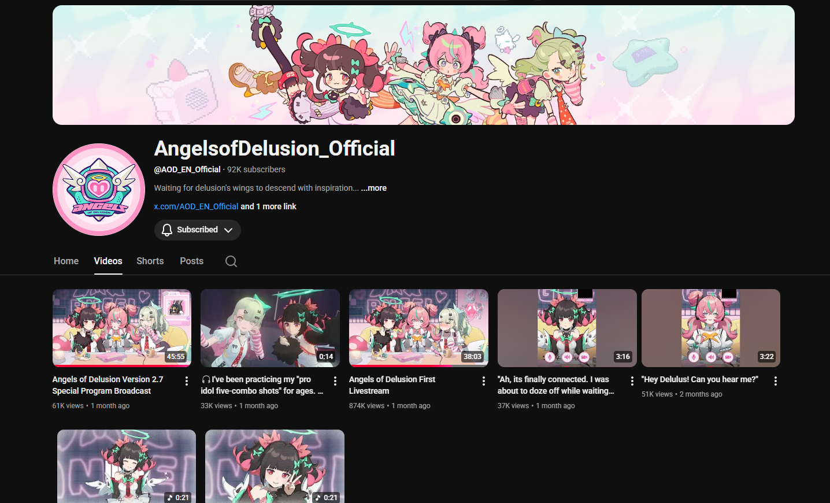The width and height of the screenshot is (830, 503).
Task: Open options menu for "Hey Delulus!" video
Action: pyautogui.click(x=775, y=381)
